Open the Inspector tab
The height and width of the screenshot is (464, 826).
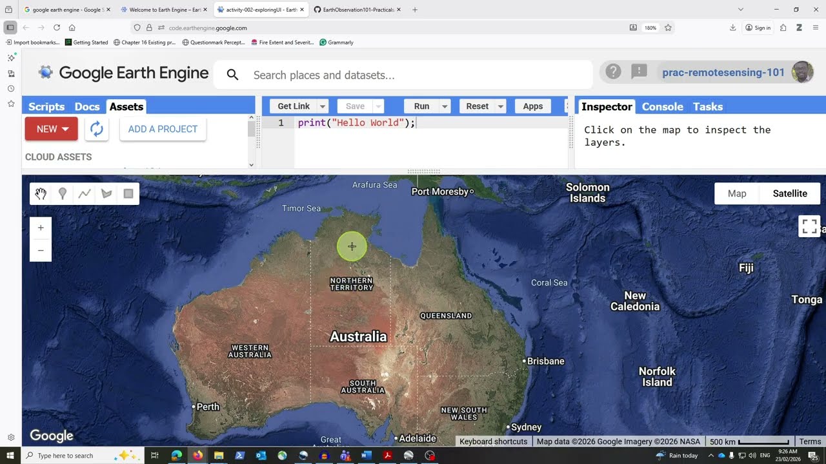pyautogui.click(x=607, y=107)
